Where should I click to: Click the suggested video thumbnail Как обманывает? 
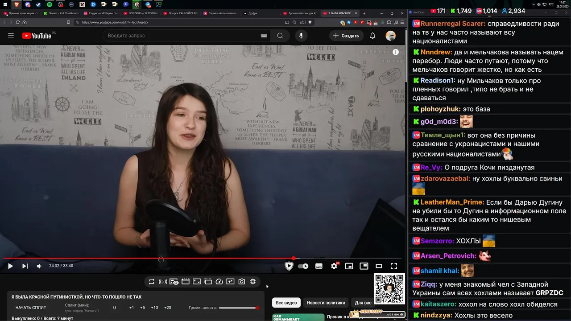pyautogui.click(x=298, y=317)
